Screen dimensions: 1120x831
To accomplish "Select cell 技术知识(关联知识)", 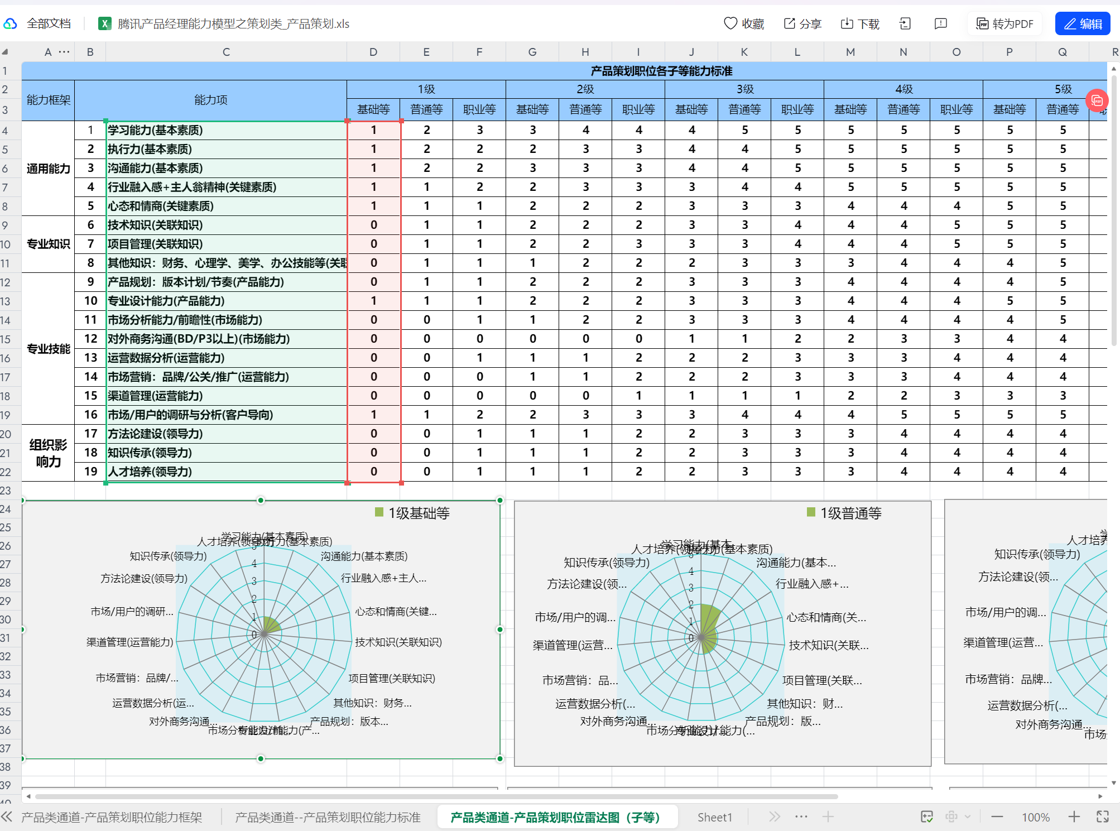I will click(226, 225).
